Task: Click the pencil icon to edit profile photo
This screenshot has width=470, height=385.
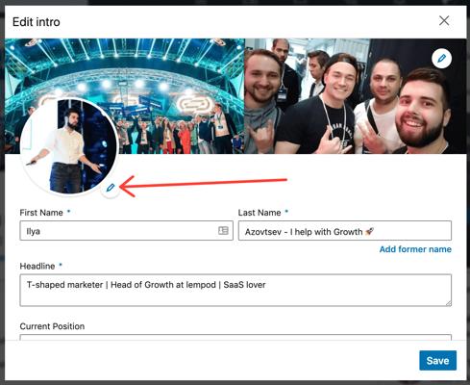Action: (x=111, y=188)
